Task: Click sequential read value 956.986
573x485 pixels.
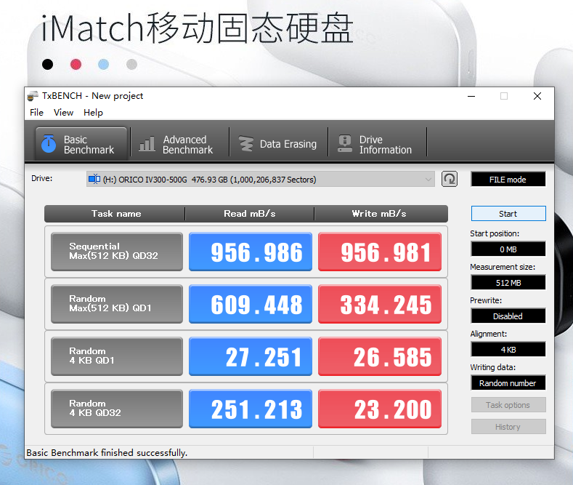Action: (251, 252)
